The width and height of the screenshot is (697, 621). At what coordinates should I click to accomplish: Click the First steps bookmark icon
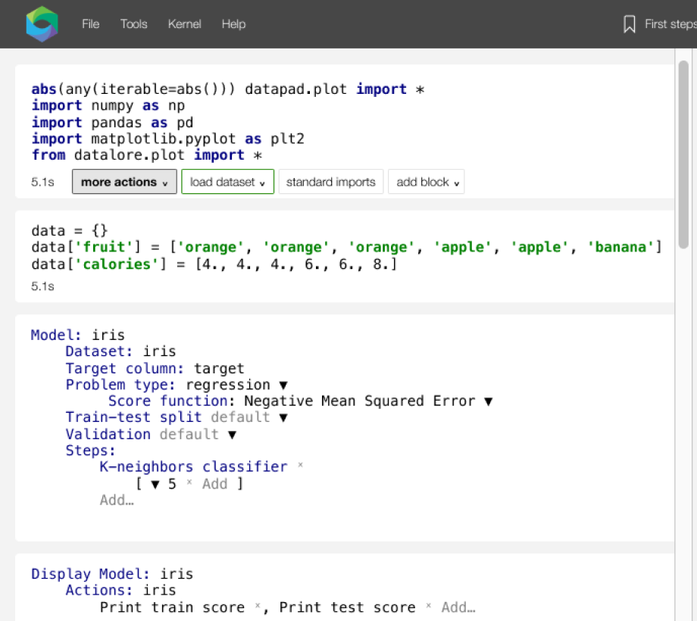(x=629, y=24)
